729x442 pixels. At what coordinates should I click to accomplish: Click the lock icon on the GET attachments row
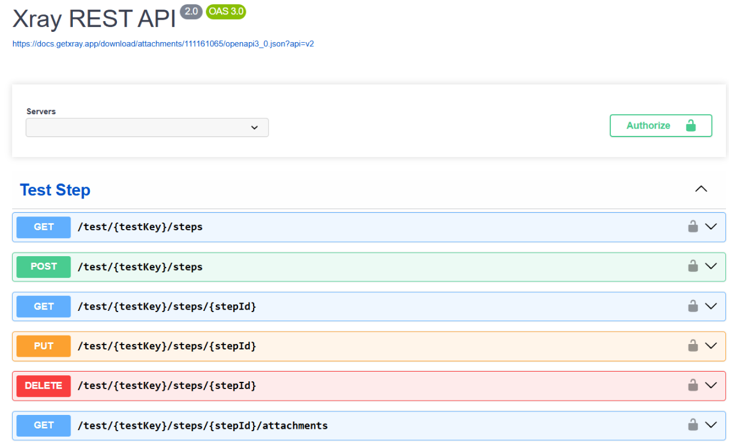(x=693, y=425)
